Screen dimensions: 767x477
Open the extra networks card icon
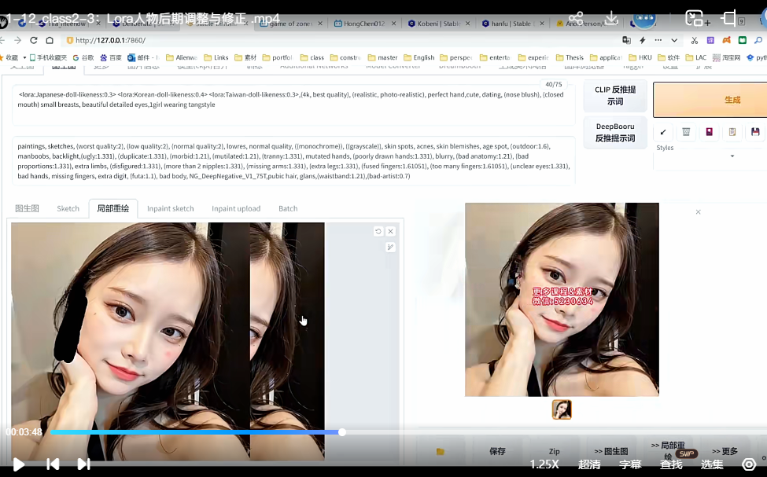(710, 132)
